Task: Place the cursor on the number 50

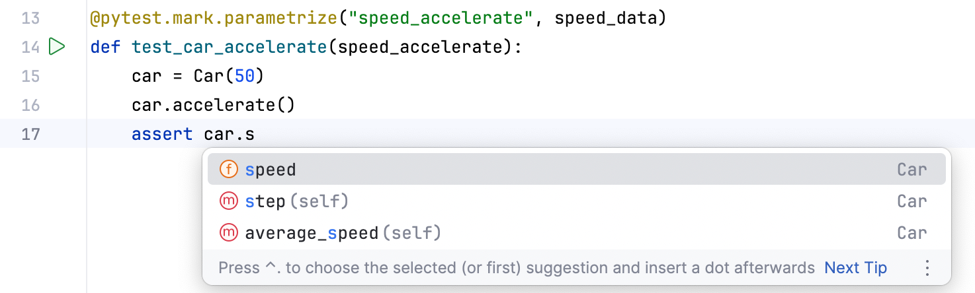Action: (244, 77)
